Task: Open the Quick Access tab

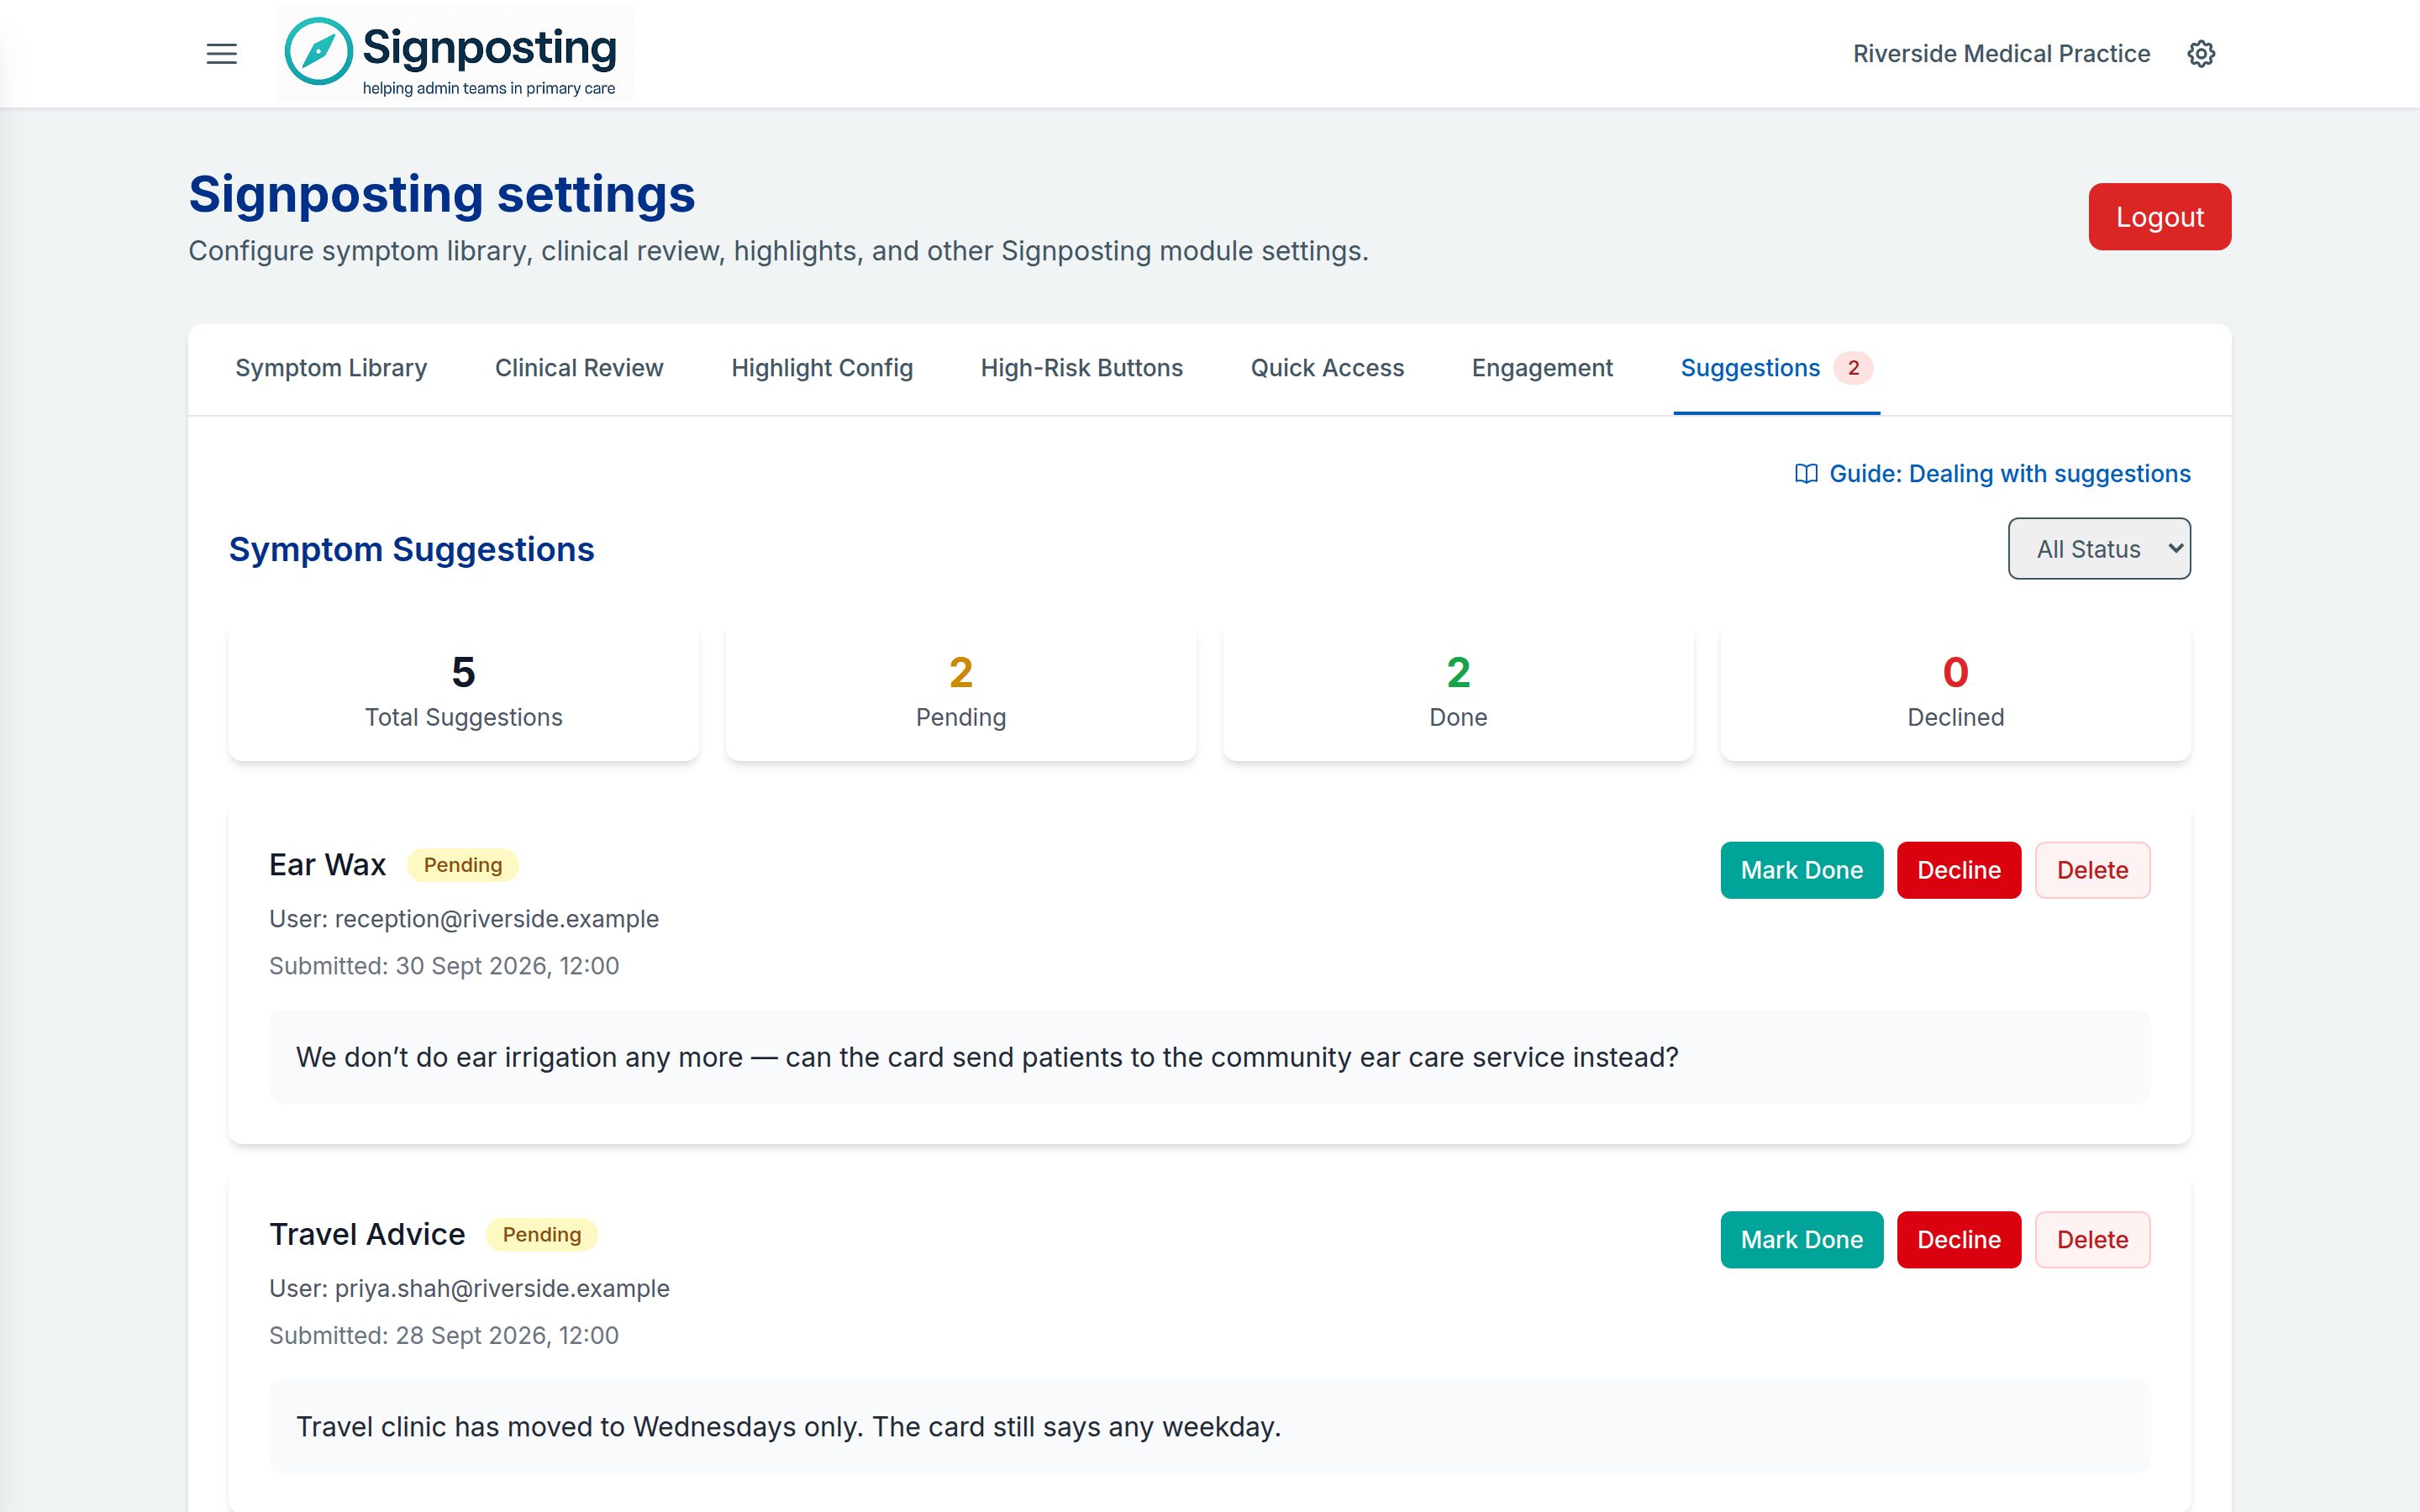Action: click(x=1327, y=368)
